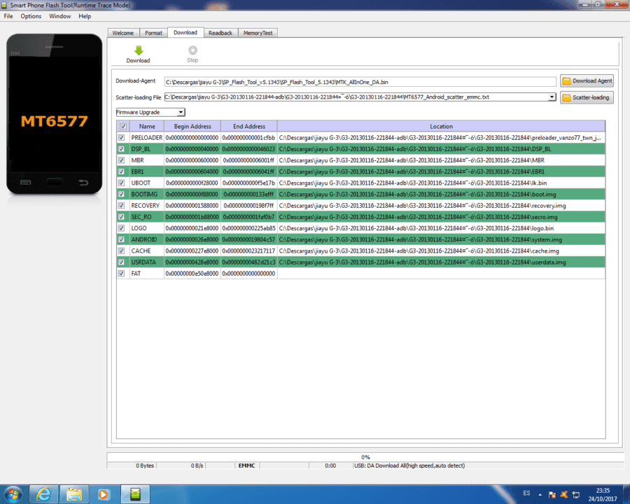Viewport: 630px width, 504px height.
Task: Open Windows Explorer taskbar icon
Action: [74, 494]
